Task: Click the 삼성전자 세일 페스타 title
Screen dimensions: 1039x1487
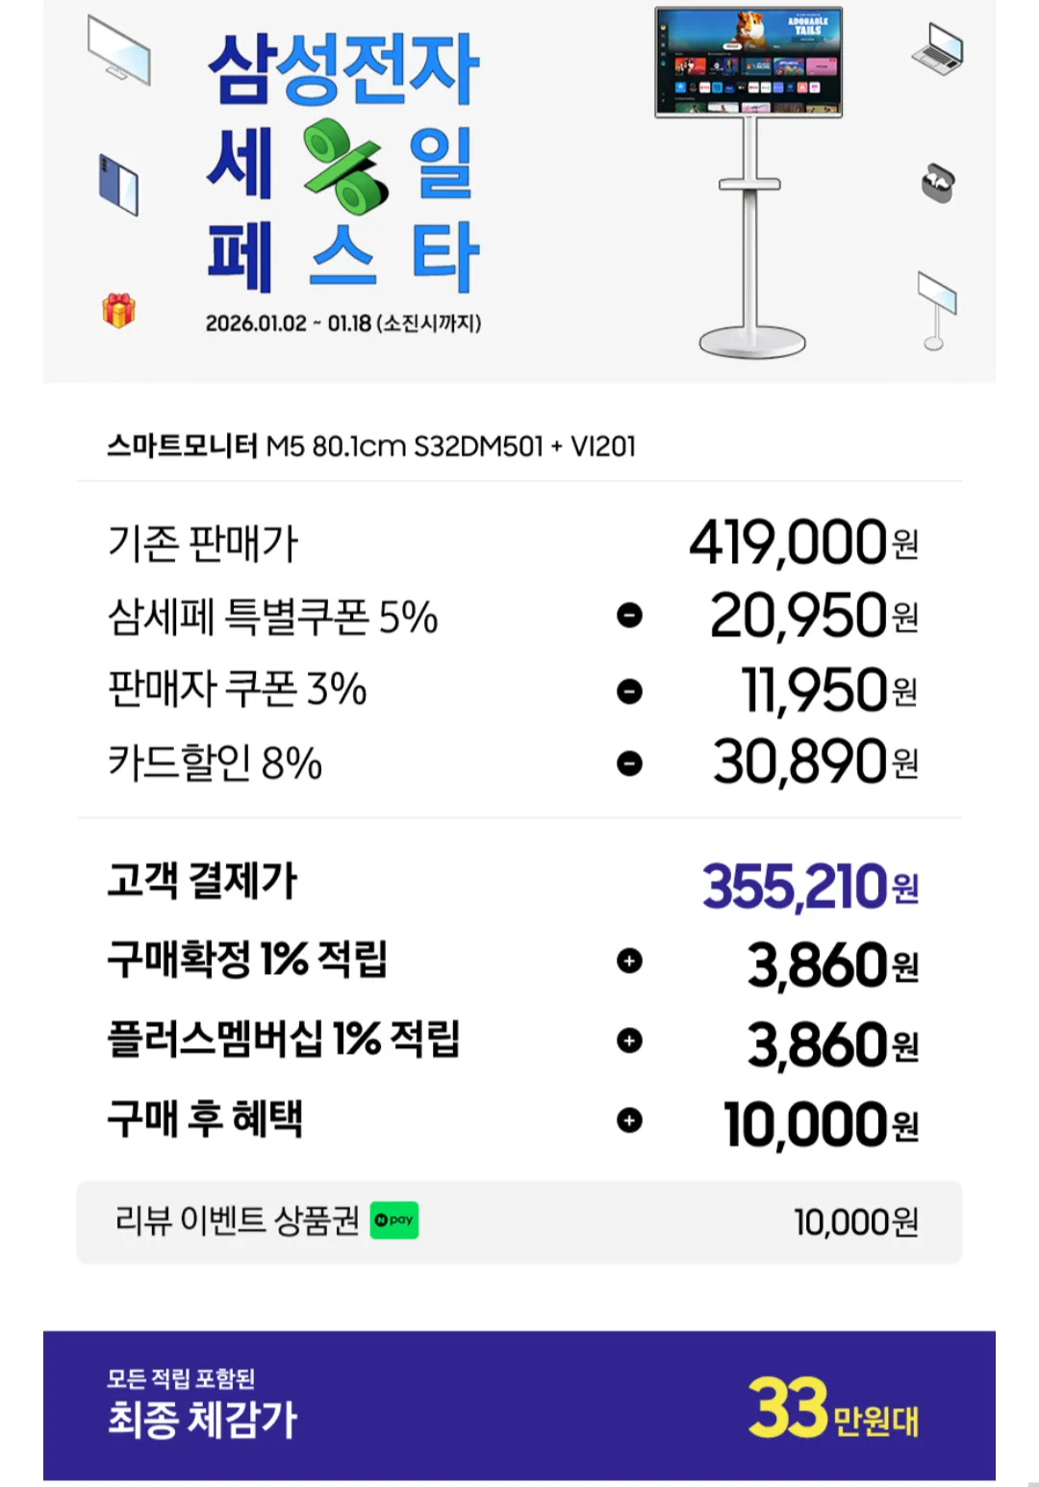Action: (x=342, y=164)
